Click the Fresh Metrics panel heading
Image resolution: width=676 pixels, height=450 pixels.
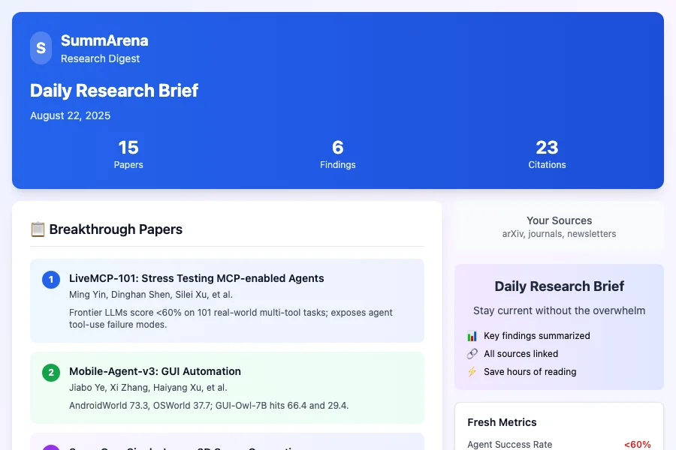502,422
